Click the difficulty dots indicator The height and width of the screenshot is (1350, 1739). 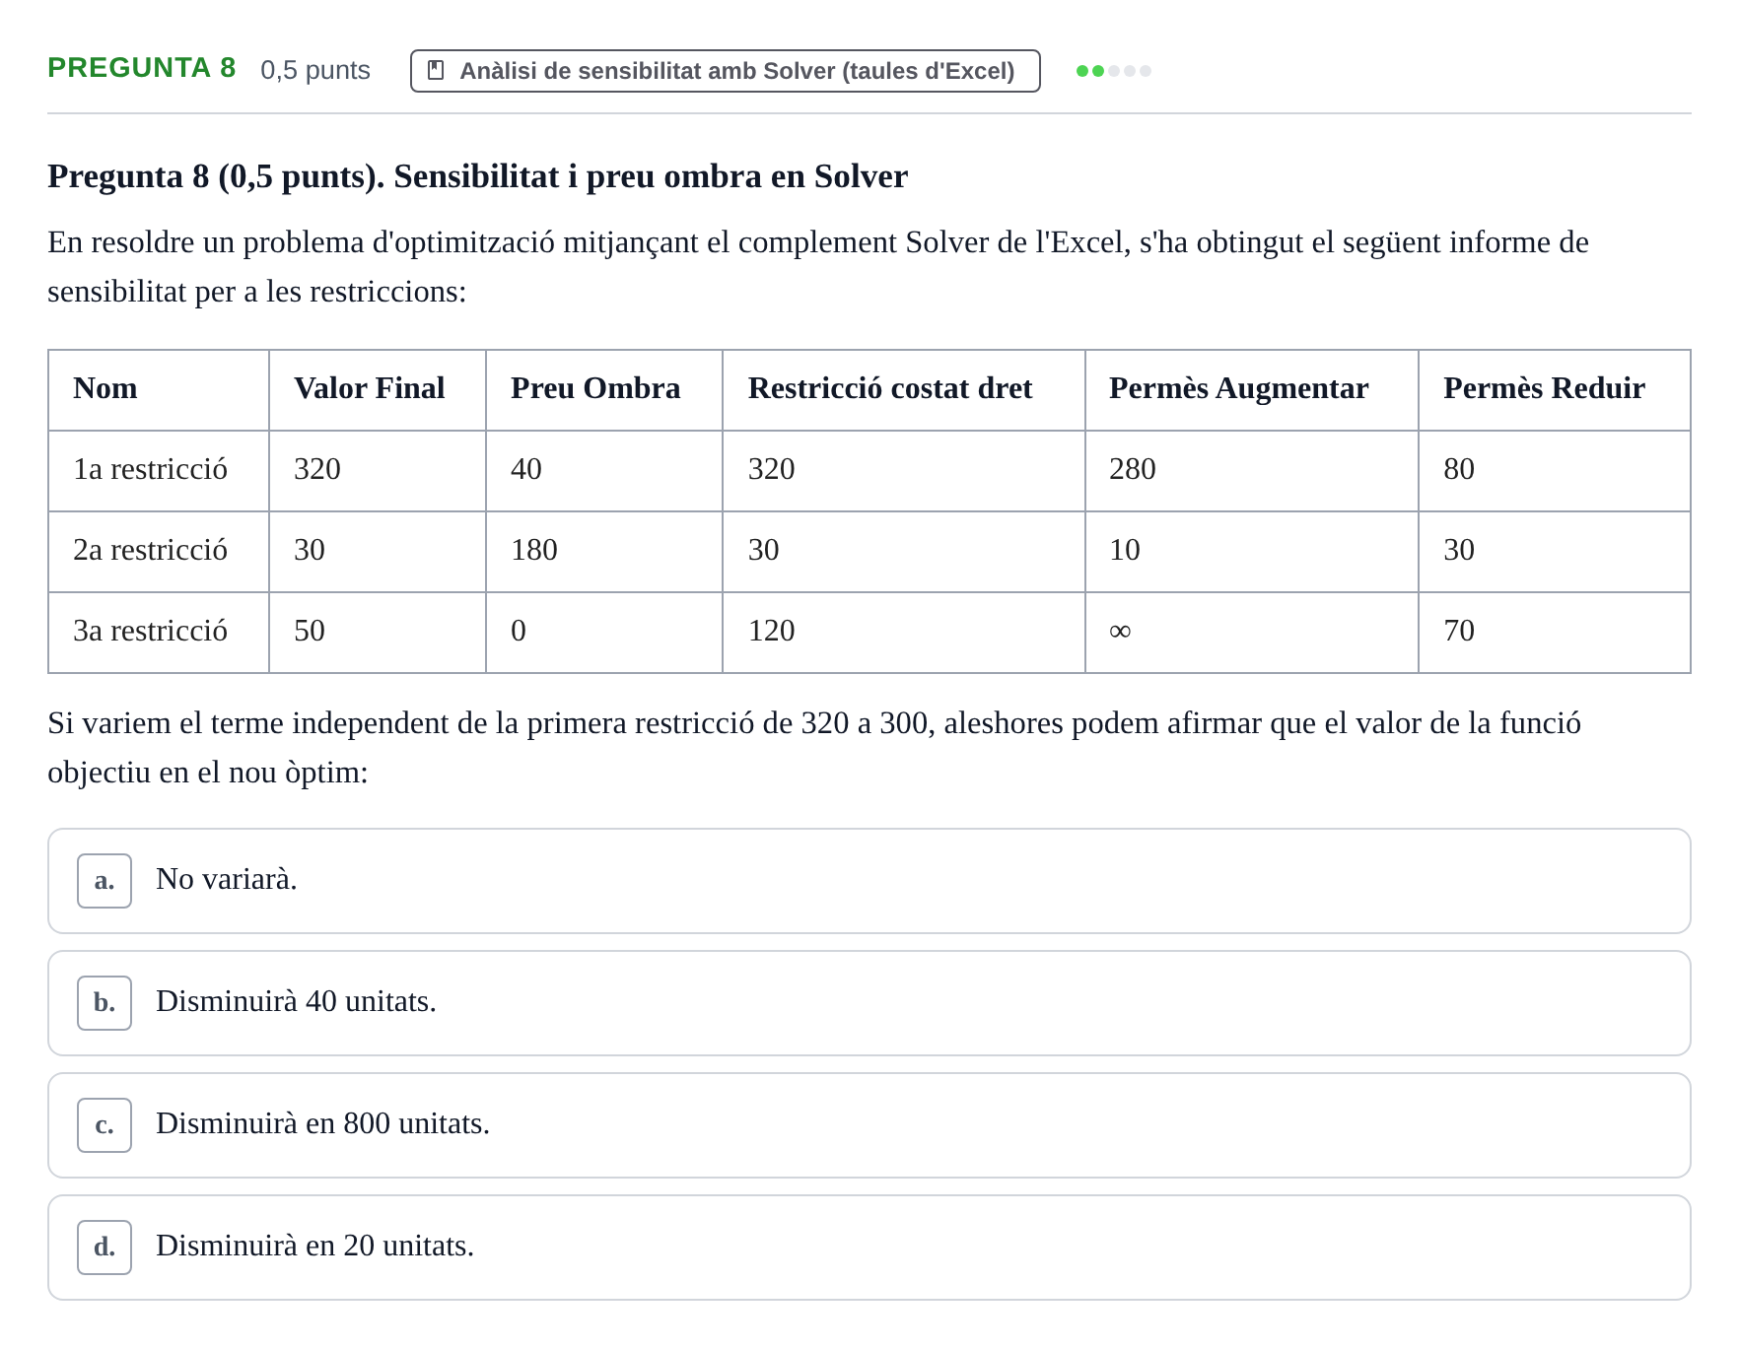pos(1113,71)
